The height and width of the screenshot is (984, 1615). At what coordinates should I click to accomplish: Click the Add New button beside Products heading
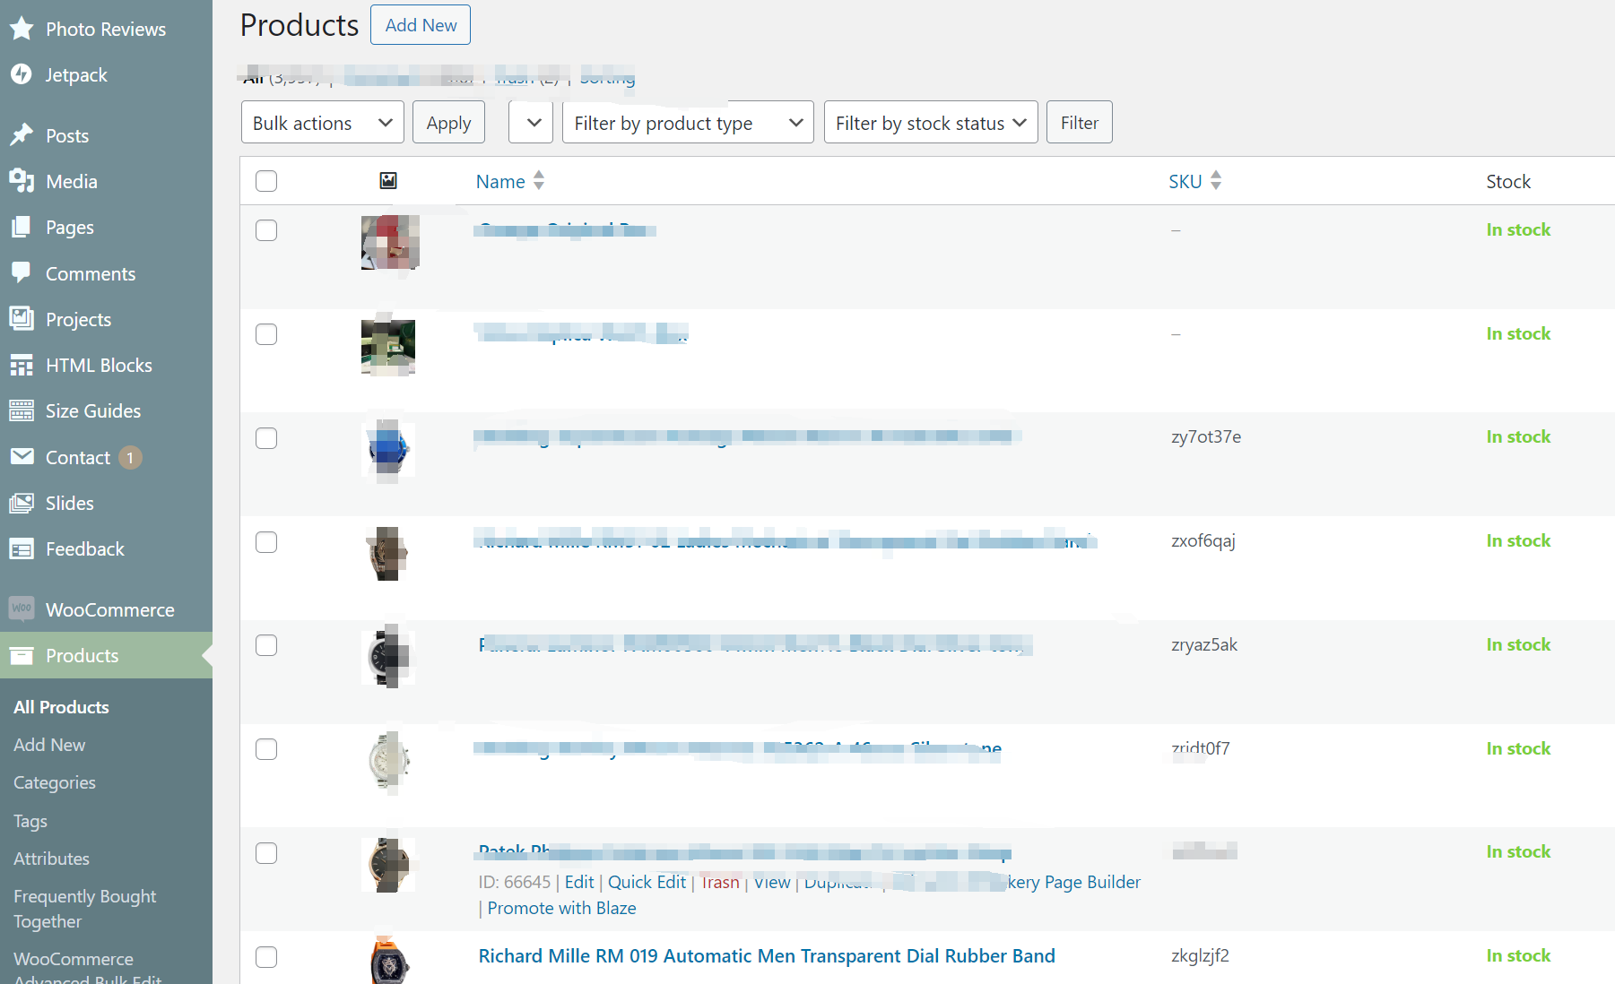(420, 24)
